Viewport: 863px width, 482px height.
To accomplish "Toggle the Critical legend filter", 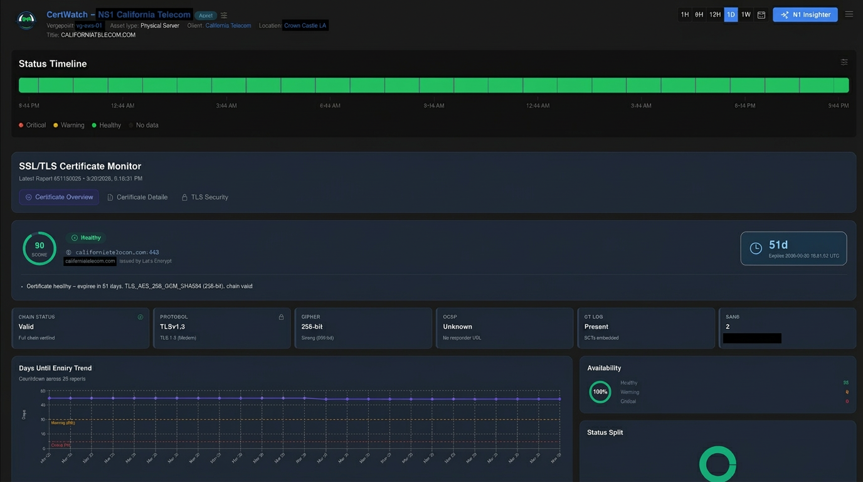I will (32, 125).
